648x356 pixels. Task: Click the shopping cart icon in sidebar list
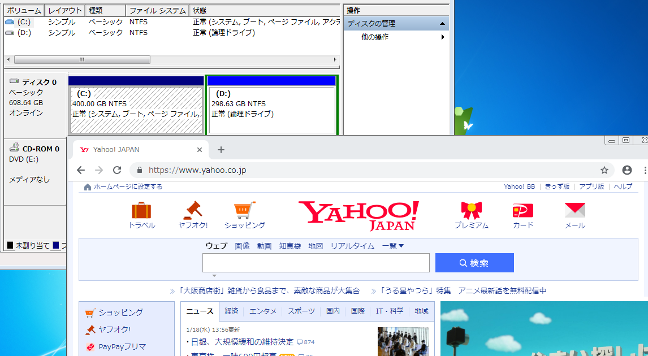90,313
